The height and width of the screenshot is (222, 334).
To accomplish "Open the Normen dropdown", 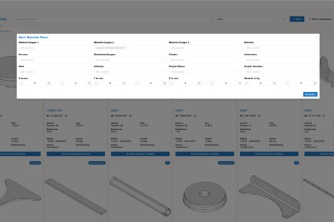I will pos(55,60).
